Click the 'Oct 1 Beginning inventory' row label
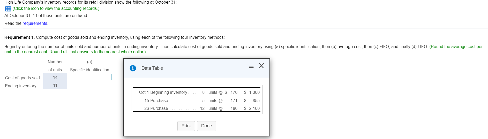The width and height of the screenshot is (488, 139). 163,92
